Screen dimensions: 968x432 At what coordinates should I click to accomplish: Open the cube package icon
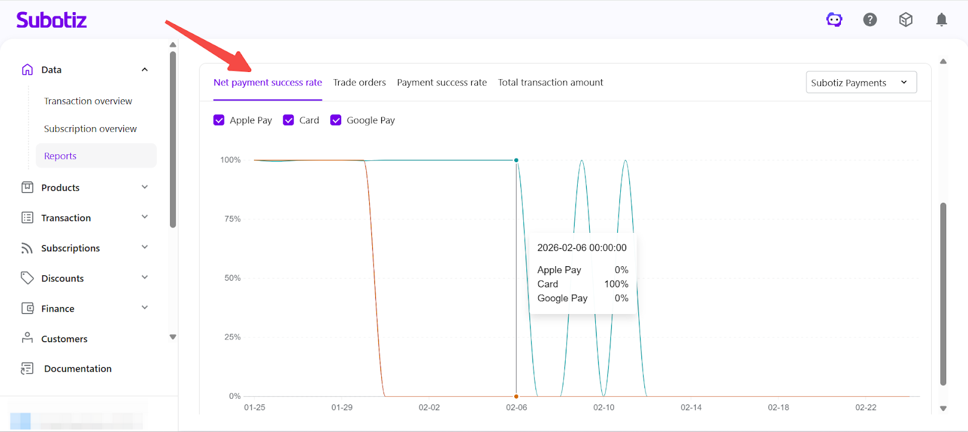click(906, 20)
